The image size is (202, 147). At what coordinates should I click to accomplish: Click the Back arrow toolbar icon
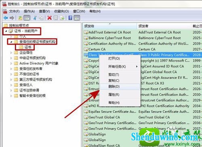[x=6, y=18]
